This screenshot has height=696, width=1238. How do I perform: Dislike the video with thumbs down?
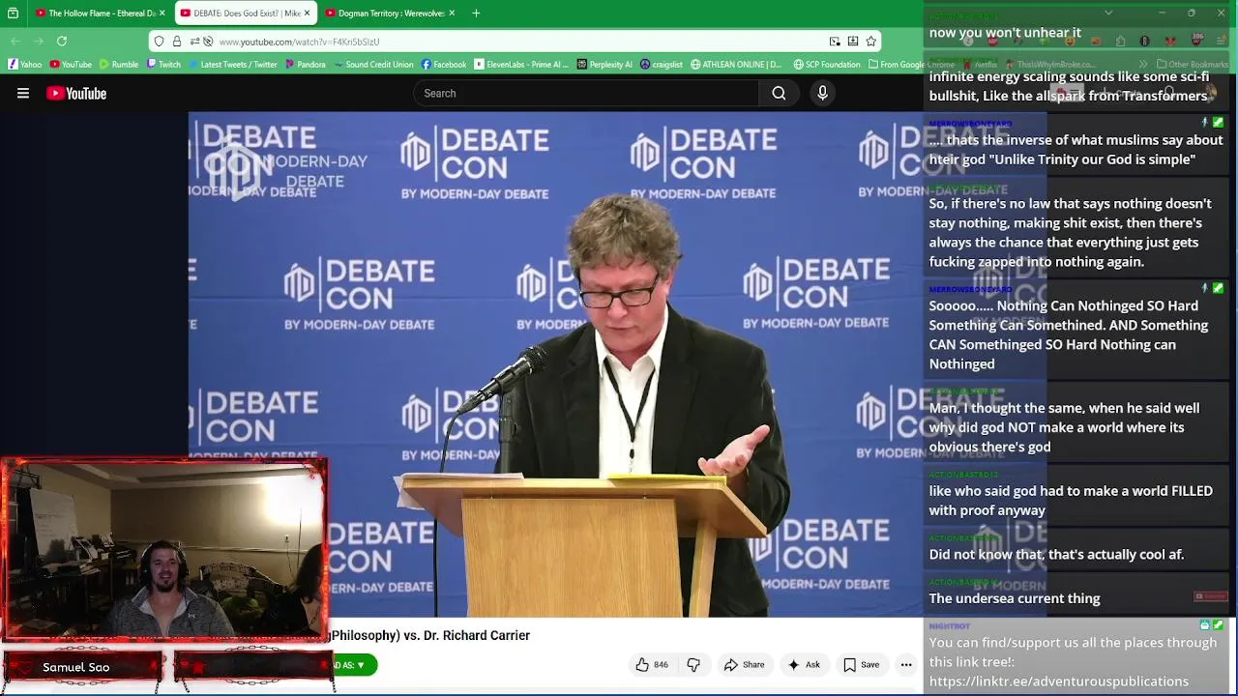tap(693, 665)
